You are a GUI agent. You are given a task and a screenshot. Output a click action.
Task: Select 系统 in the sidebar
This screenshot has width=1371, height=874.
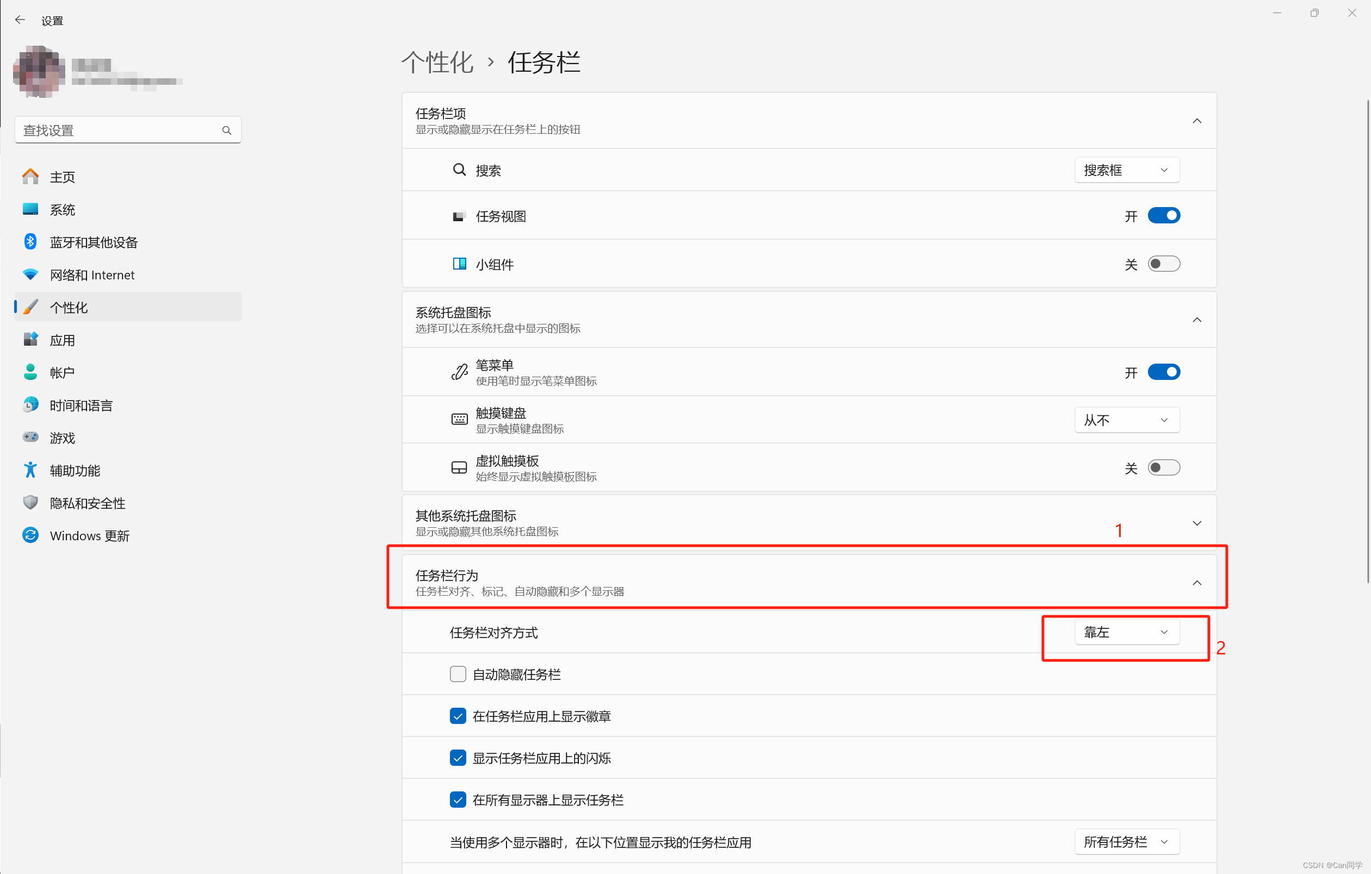(62, 210)
